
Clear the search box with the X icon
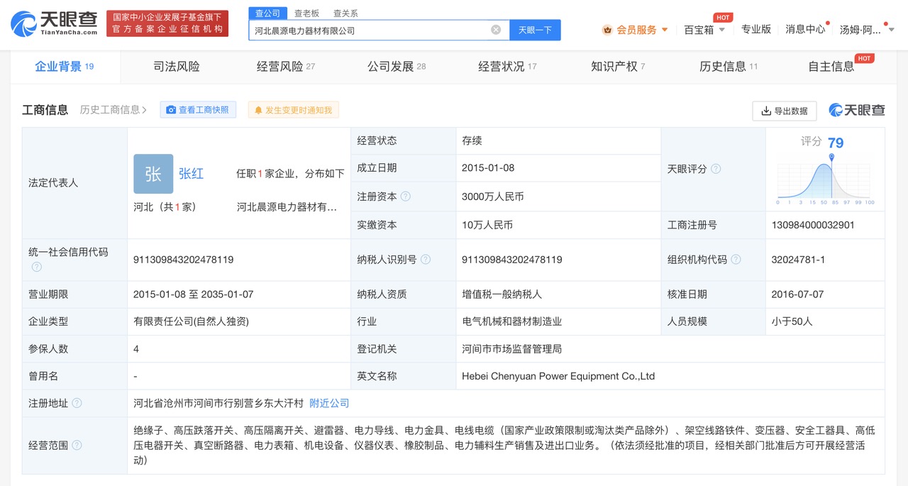point(496,30)
